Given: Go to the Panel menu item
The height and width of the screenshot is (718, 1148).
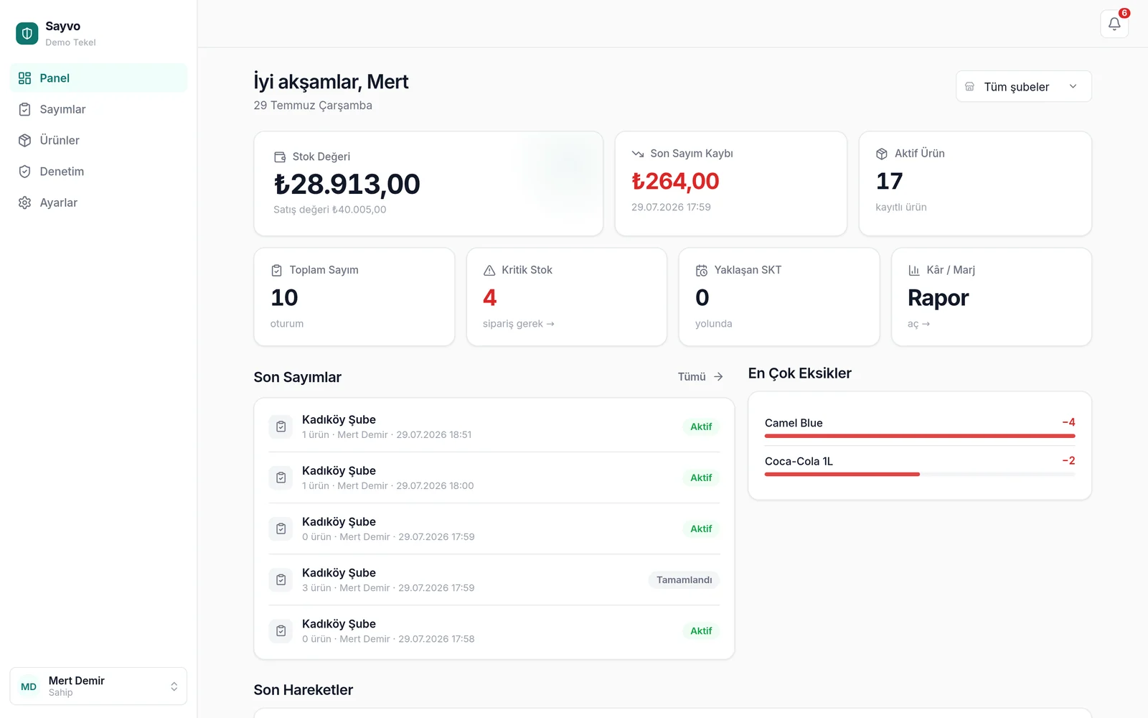Looking at the screenshot, I should (98, 78).
